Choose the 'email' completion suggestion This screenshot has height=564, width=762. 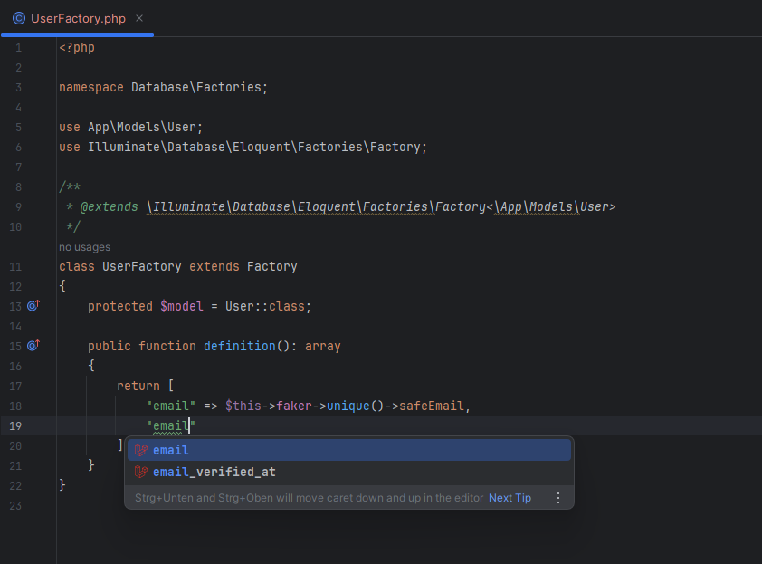pyautogui.click(x=349, y=450)
